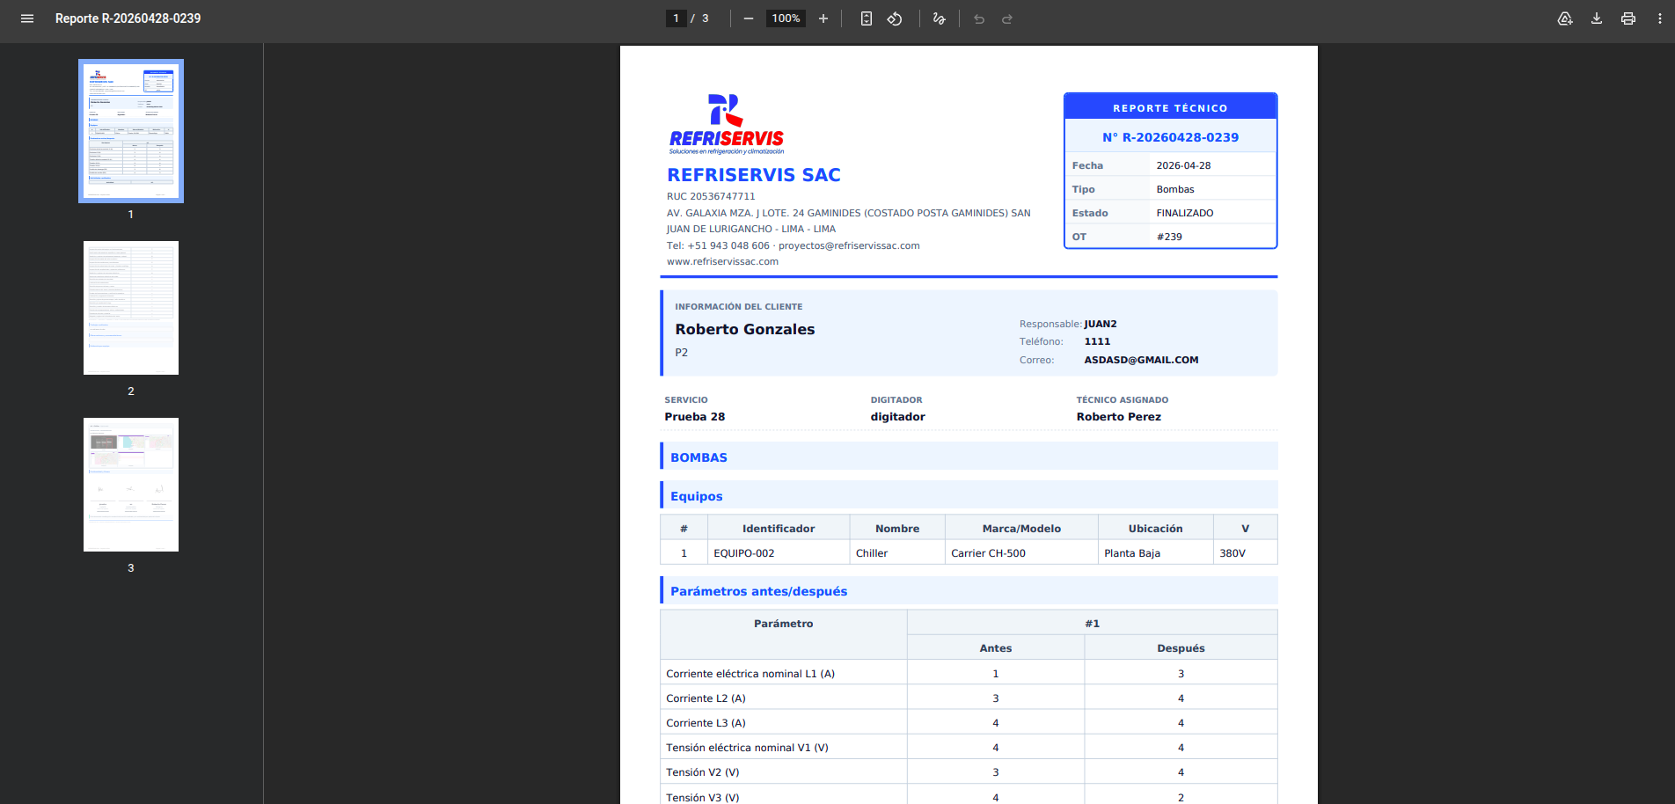Image resolution: width=1675 pixels, height=804 pixels.
Task: Click the date value 2026-04-28
Action: point(1183,165)
